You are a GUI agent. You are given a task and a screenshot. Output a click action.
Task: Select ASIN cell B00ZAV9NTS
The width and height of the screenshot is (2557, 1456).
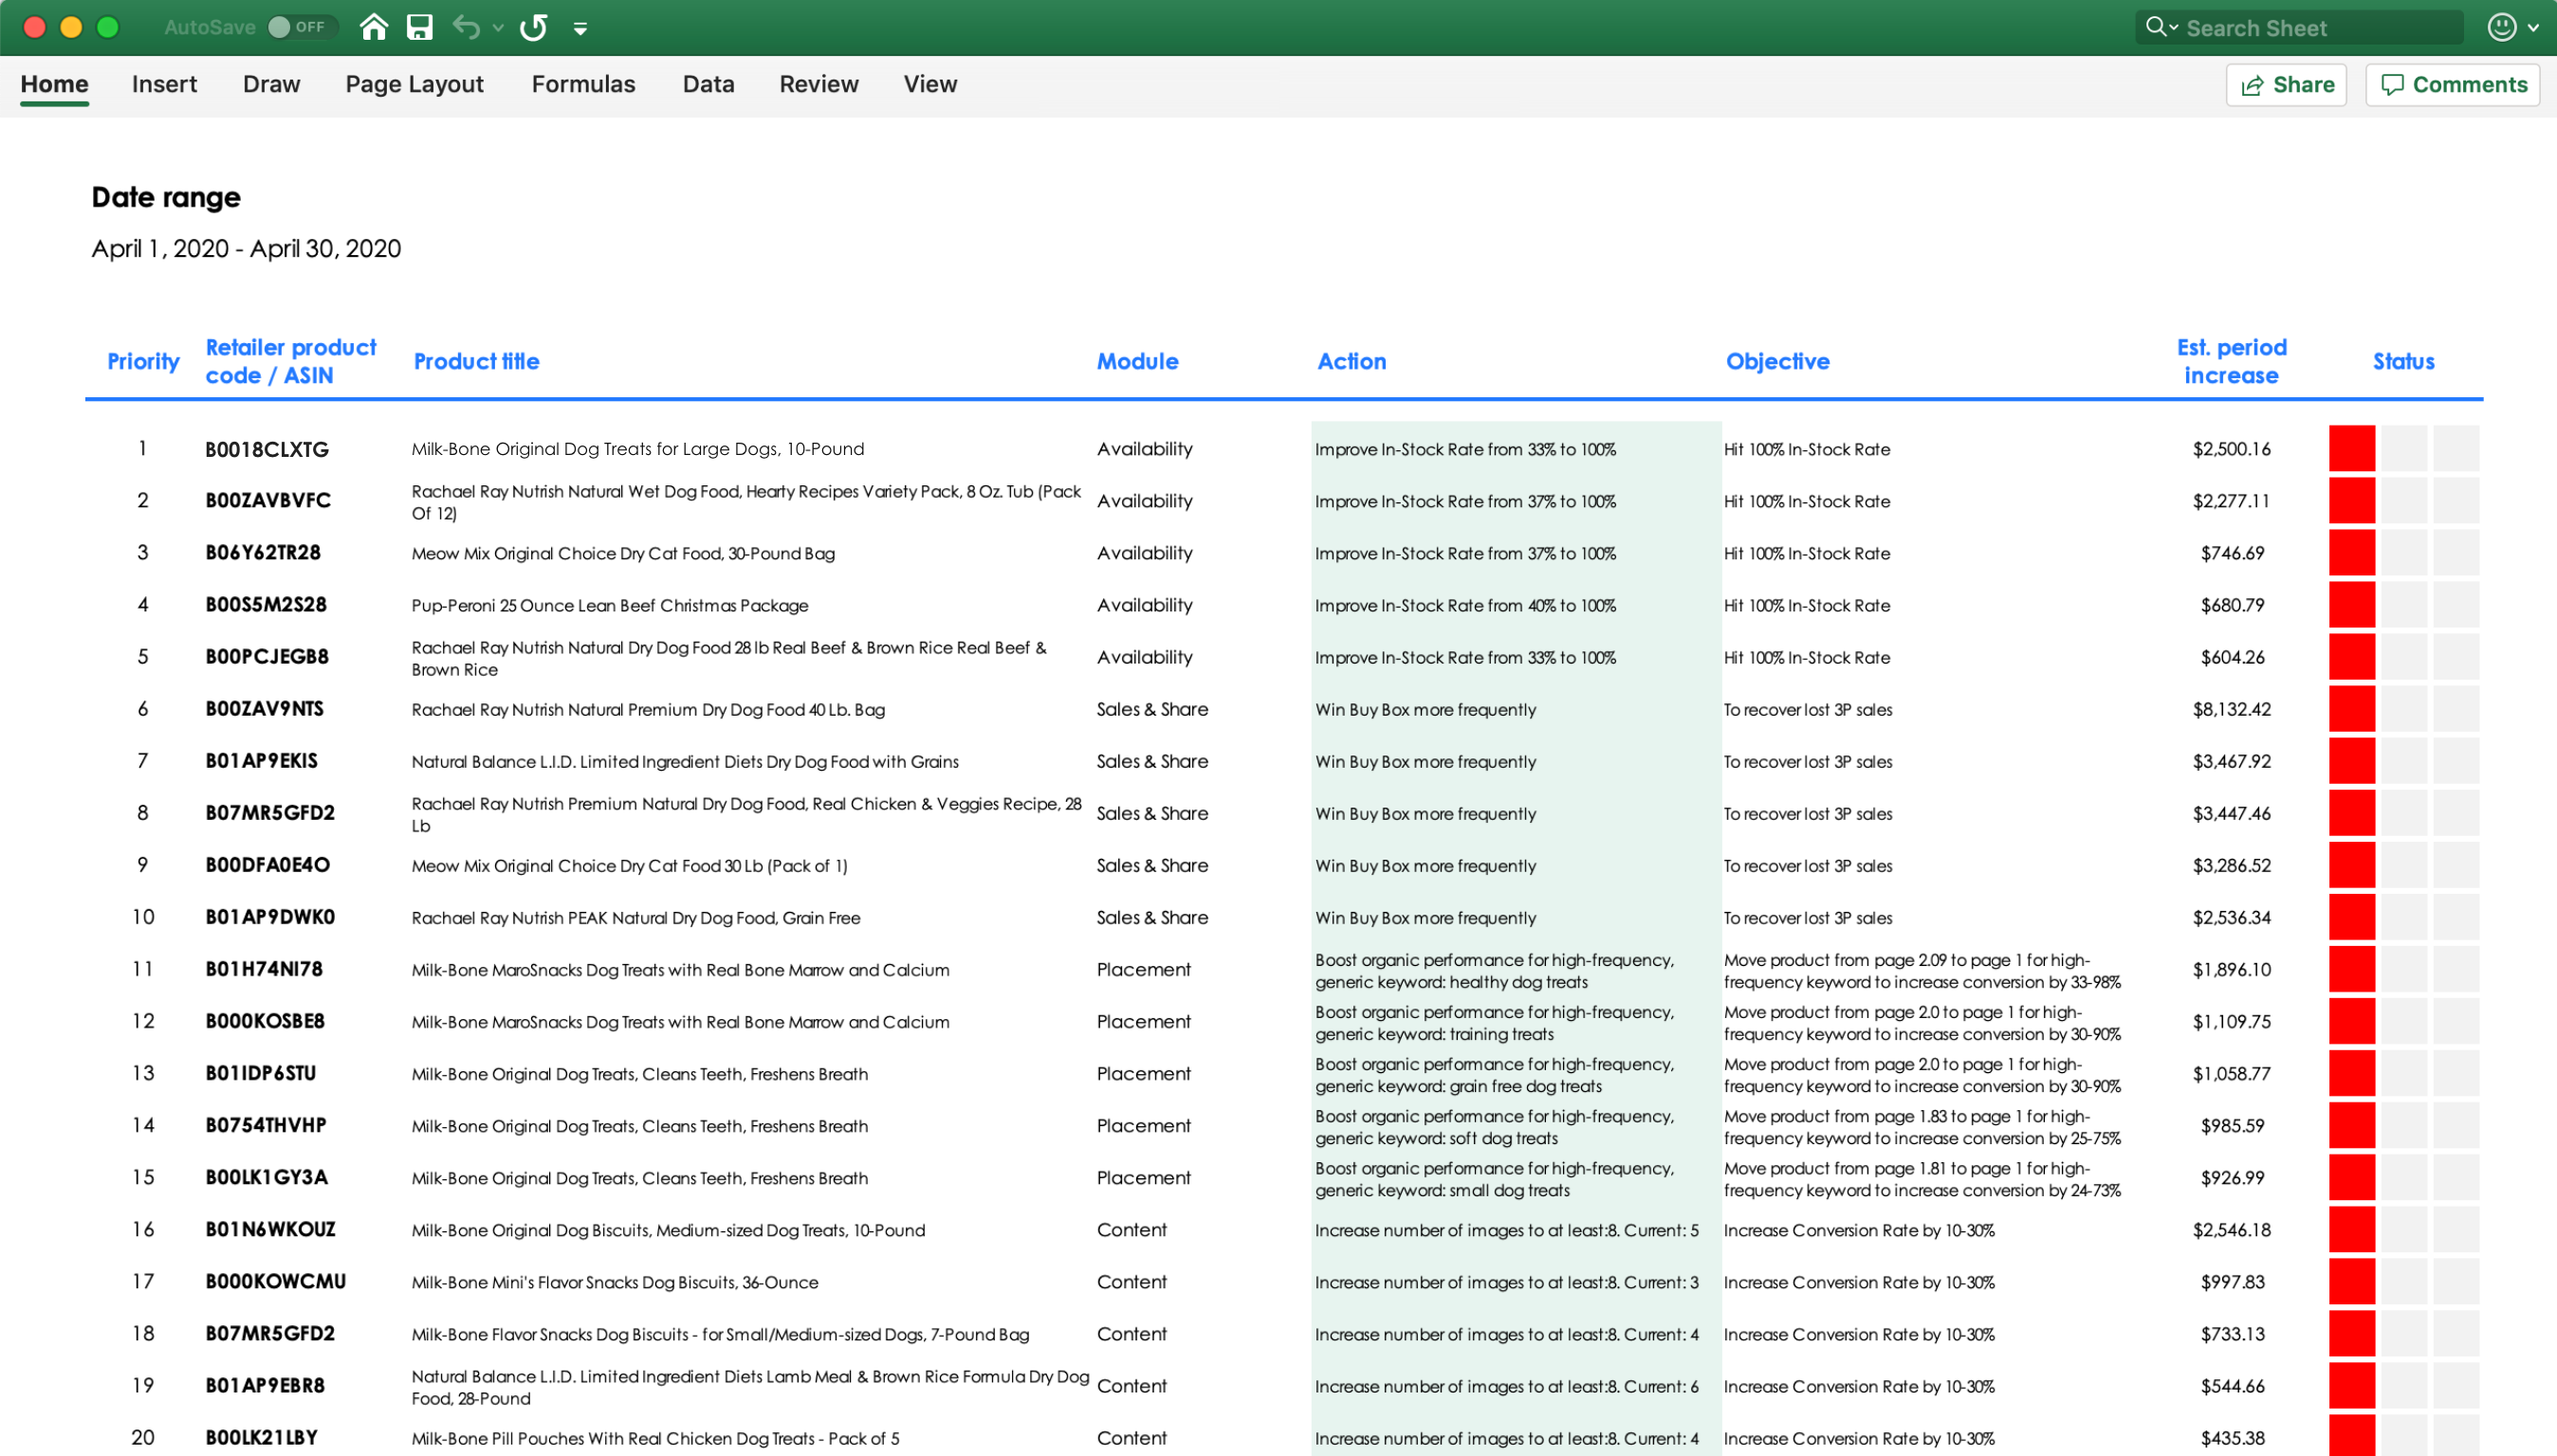click(264, 709)
